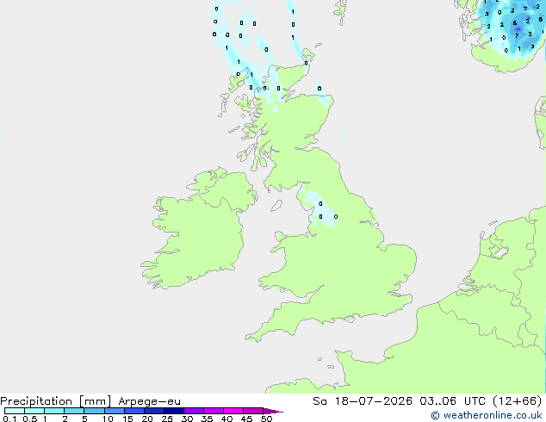Click the 15–20 mm legend color swatch
The width and height of the screenshot is (546, 422).
pos(133,411)
